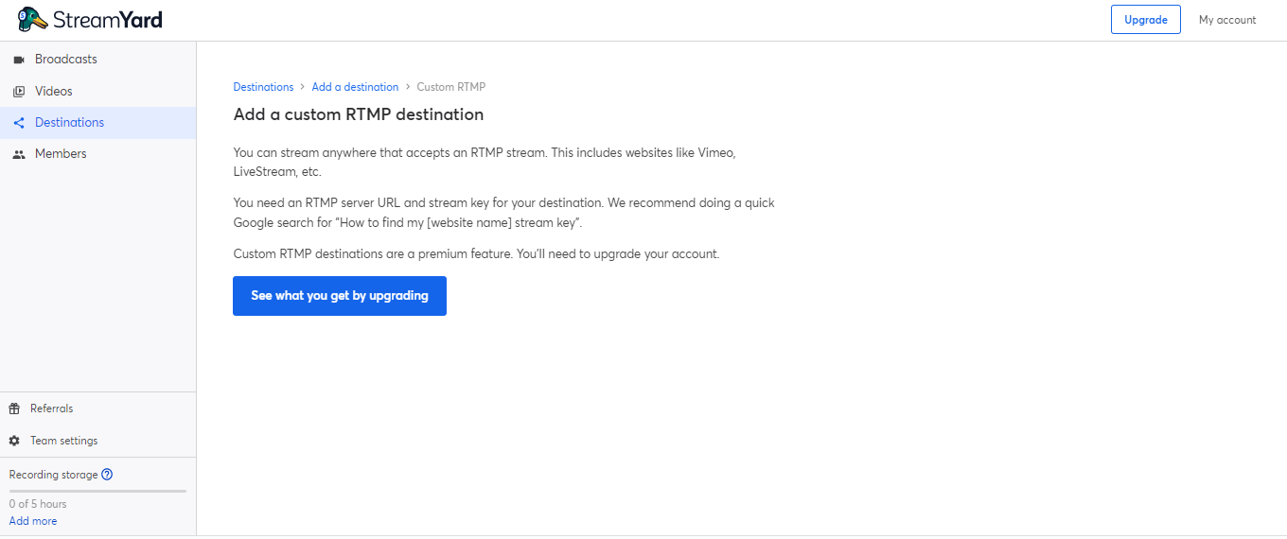
Task: Click the paragraph mentioning Vimeo and LiveStream
Action: point(485,162)
